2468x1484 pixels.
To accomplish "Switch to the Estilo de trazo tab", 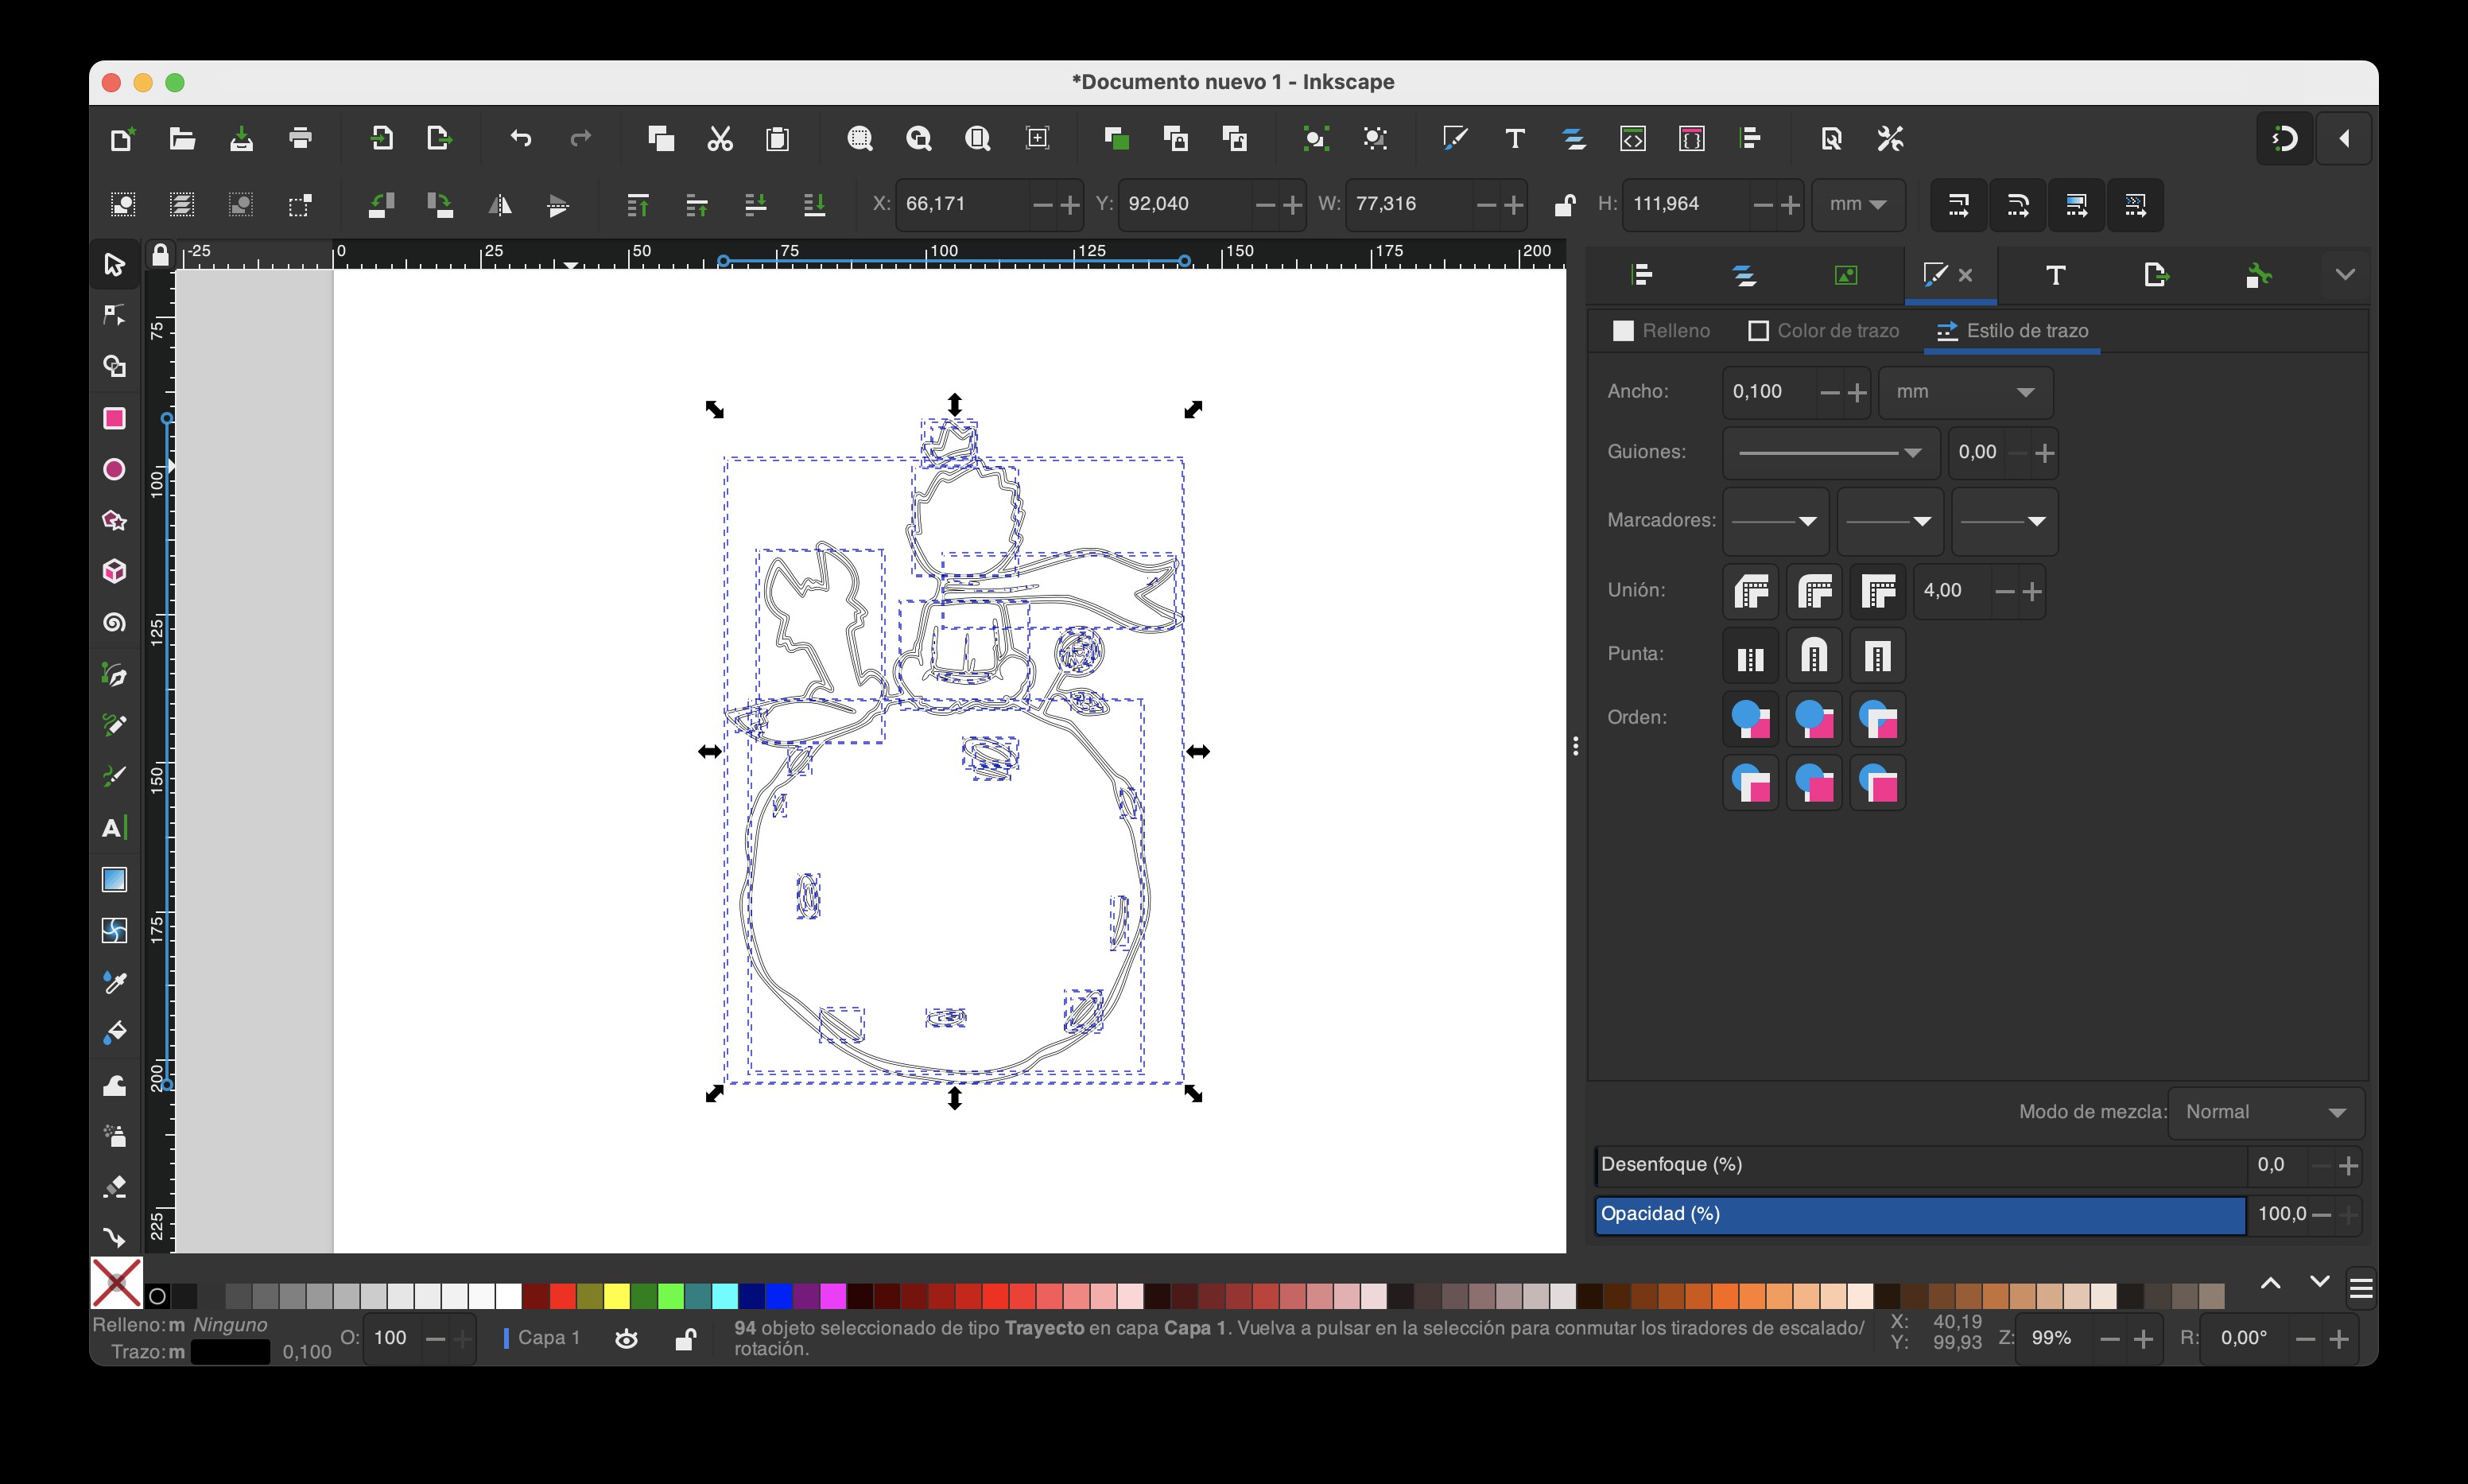I will pos(2013,331).
